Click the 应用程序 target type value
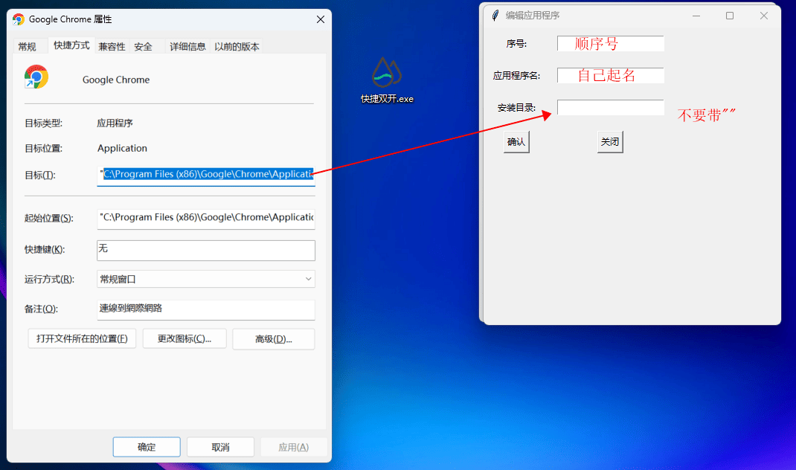Image resolution: width=796 pixels, height=470 pixels. tap(115, 123)
